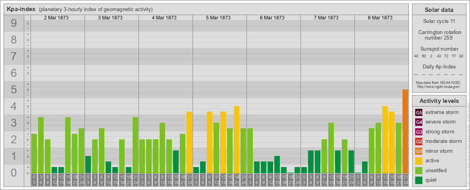Select the yellow active legend swatch
The width and height of the screenshot is (470, 190).
pos(419,161)
